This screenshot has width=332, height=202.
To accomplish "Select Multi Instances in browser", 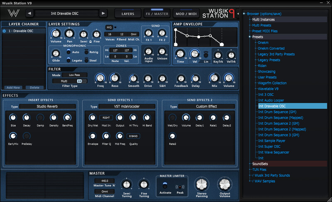I will pyautogui.click(x=264, y=19).
